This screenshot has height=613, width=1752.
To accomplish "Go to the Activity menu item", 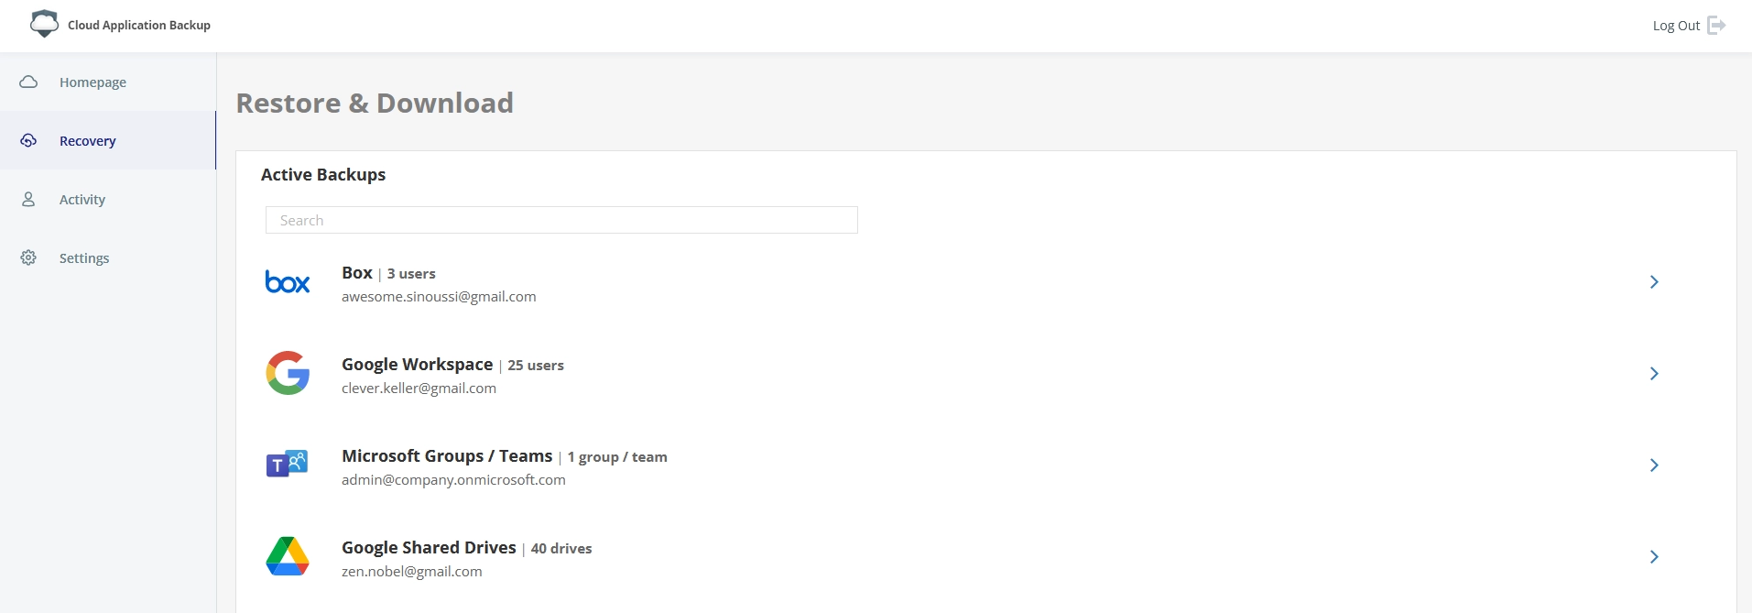I will point(82,200).
